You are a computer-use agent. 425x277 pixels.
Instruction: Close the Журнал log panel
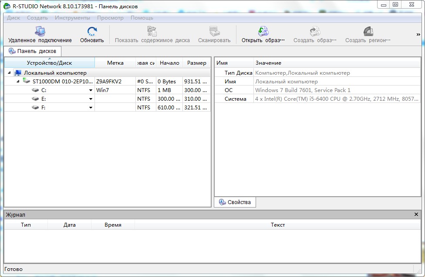coord(416,214)
